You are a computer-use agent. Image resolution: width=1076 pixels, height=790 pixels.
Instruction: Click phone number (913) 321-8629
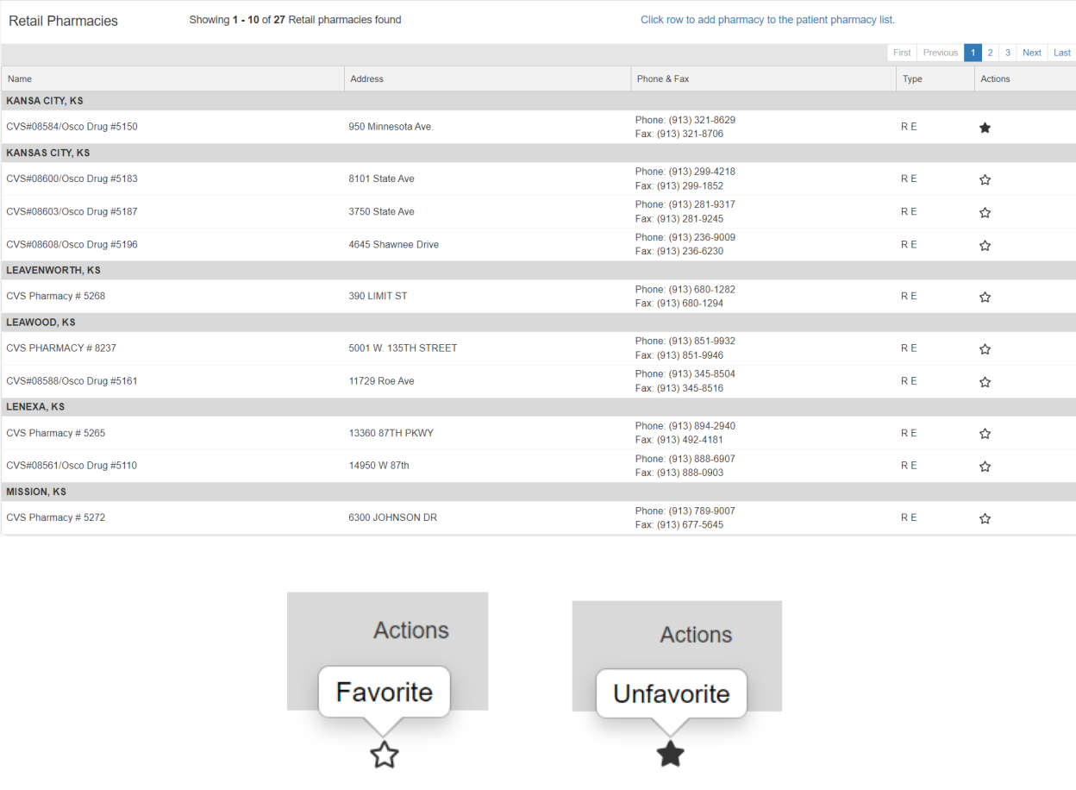(702, 120)
